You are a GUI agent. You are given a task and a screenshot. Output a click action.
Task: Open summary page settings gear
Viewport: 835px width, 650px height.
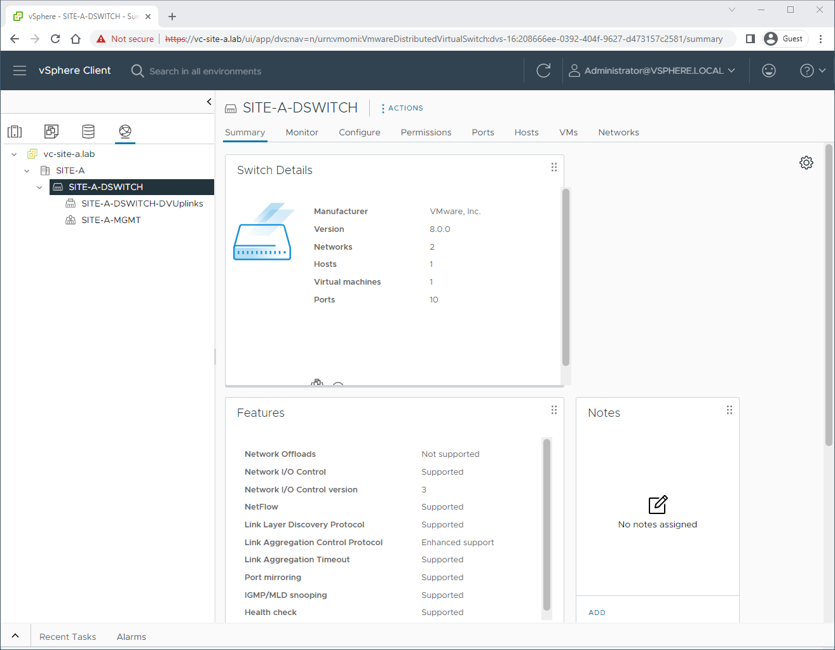pos(806,163)
